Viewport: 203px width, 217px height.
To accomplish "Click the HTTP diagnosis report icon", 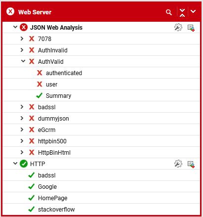I will pyautogui.click(x=191, y=164).
